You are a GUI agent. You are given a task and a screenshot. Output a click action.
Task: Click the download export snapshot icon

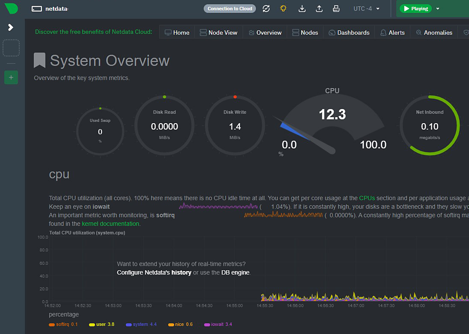pyautogui.click(x=302, y=9)
